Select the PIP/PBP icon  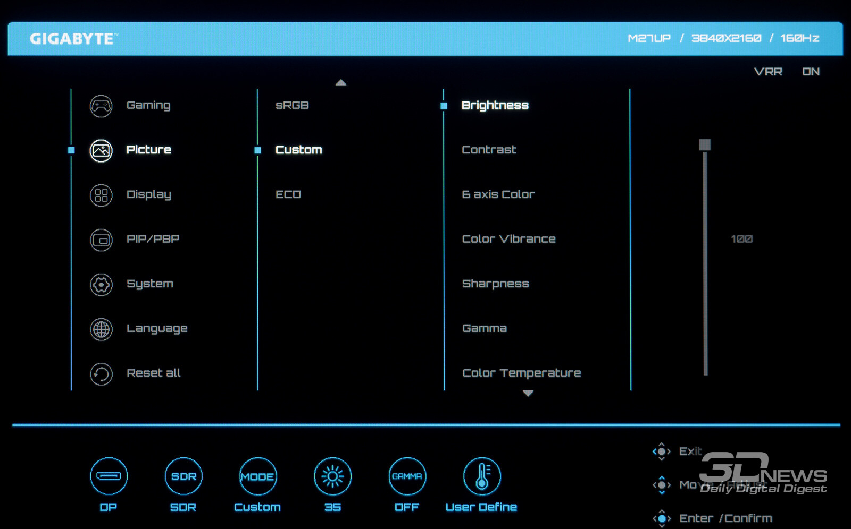pyautogui.click(x=101, y=240)
